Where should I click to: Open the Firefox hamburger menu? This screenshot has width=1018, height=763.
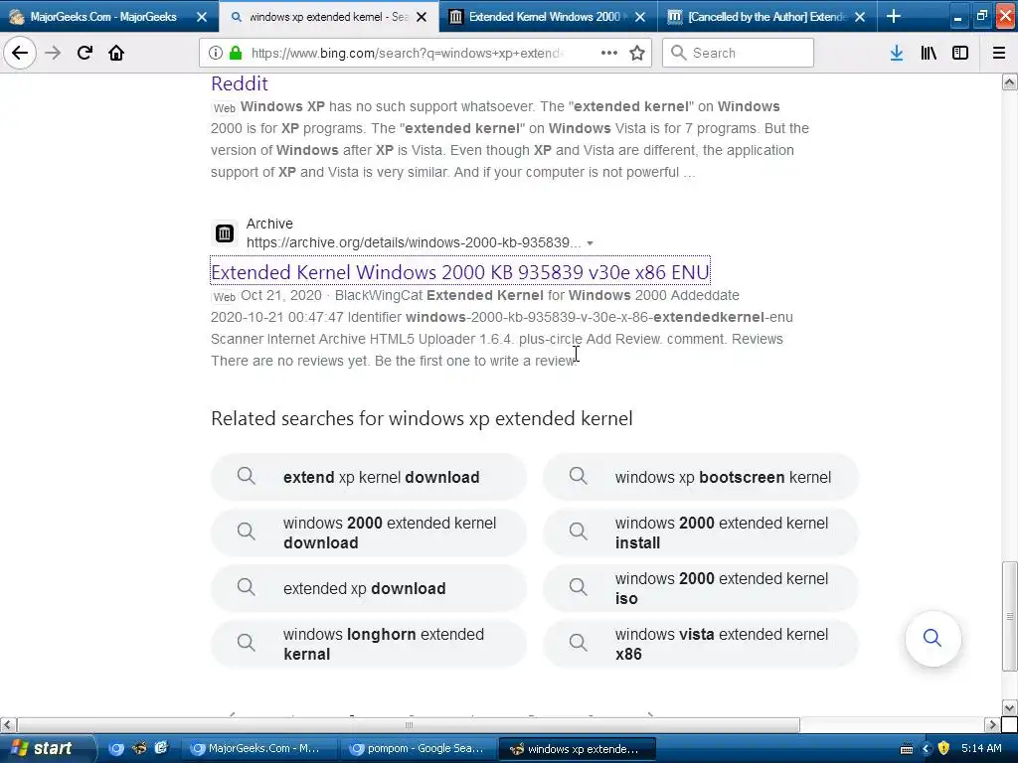click(999, 53)
